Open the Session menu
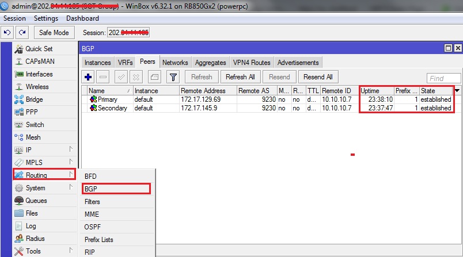Screen dimensions: 463x257 coord(14,18)
